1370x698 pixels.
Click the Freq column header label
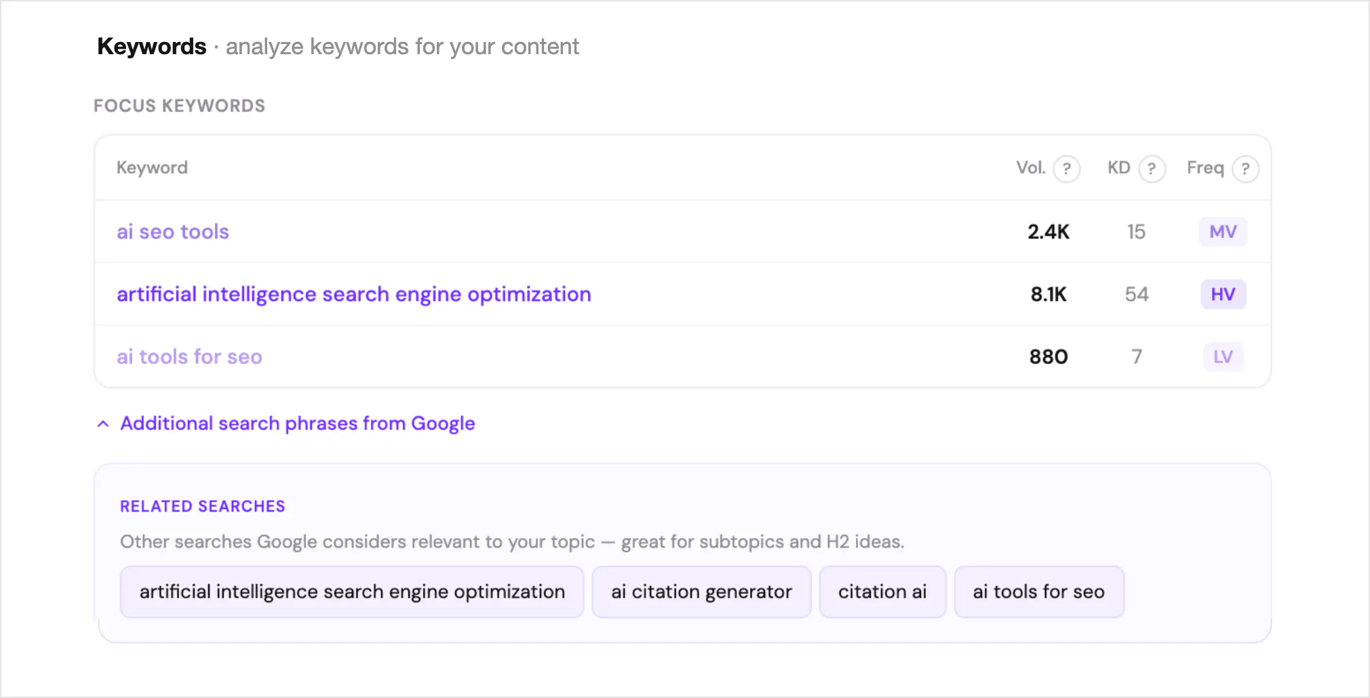(x=1205, y=168)
